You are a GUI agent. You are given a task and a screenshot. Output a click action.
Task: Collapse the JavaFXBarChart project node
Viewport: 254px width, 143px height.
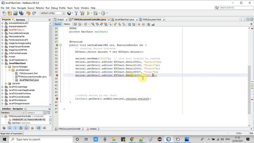(x=2, y=64)
